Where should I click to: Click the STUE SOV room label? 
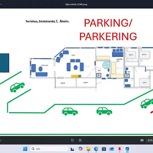[x=45, y=65]
